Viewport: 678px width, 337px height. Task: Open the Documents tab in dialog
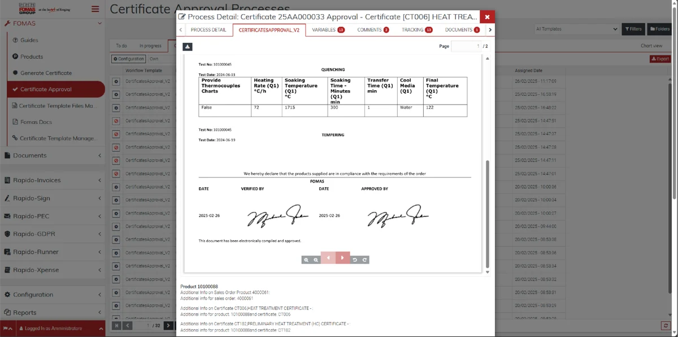[462, 30]
